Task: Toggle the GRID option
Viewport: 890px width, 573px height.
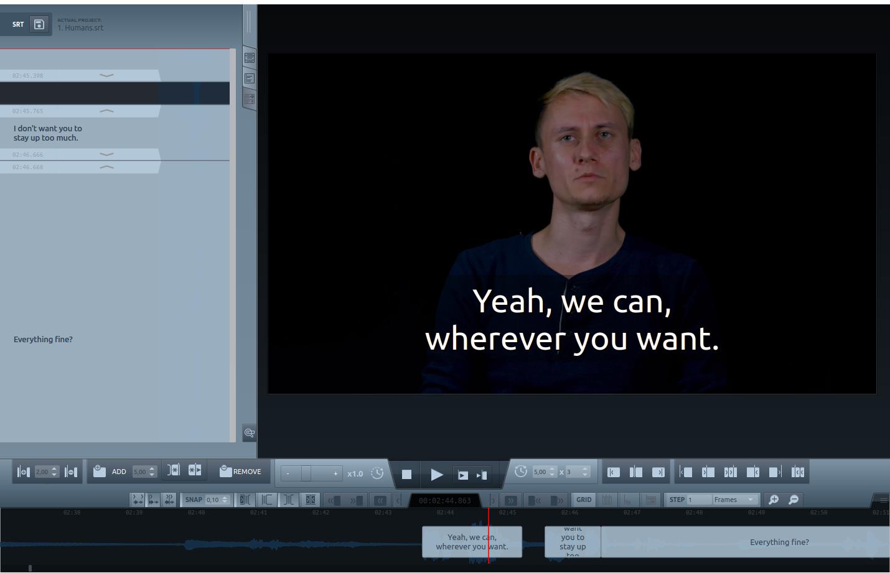Action: (x=584, y=500)
